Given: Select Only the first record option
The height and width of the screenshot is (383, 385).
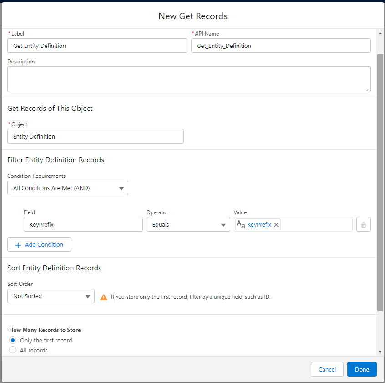Looking at the screenshot, I should tap(13, 340).
